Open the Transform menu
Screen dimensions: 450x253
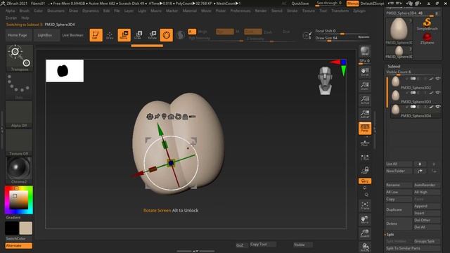tap(340, 11)
